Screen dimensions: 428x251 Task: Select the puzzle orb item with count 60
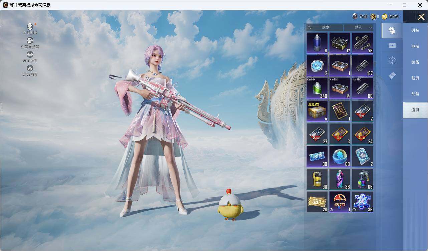click(340, 157)
